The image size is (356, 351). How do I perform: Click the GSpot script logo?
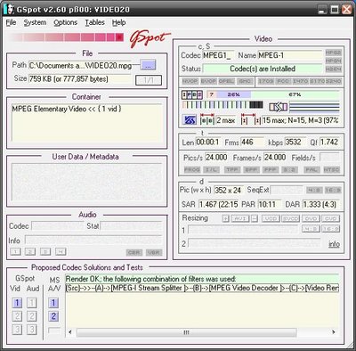(150, 39)
